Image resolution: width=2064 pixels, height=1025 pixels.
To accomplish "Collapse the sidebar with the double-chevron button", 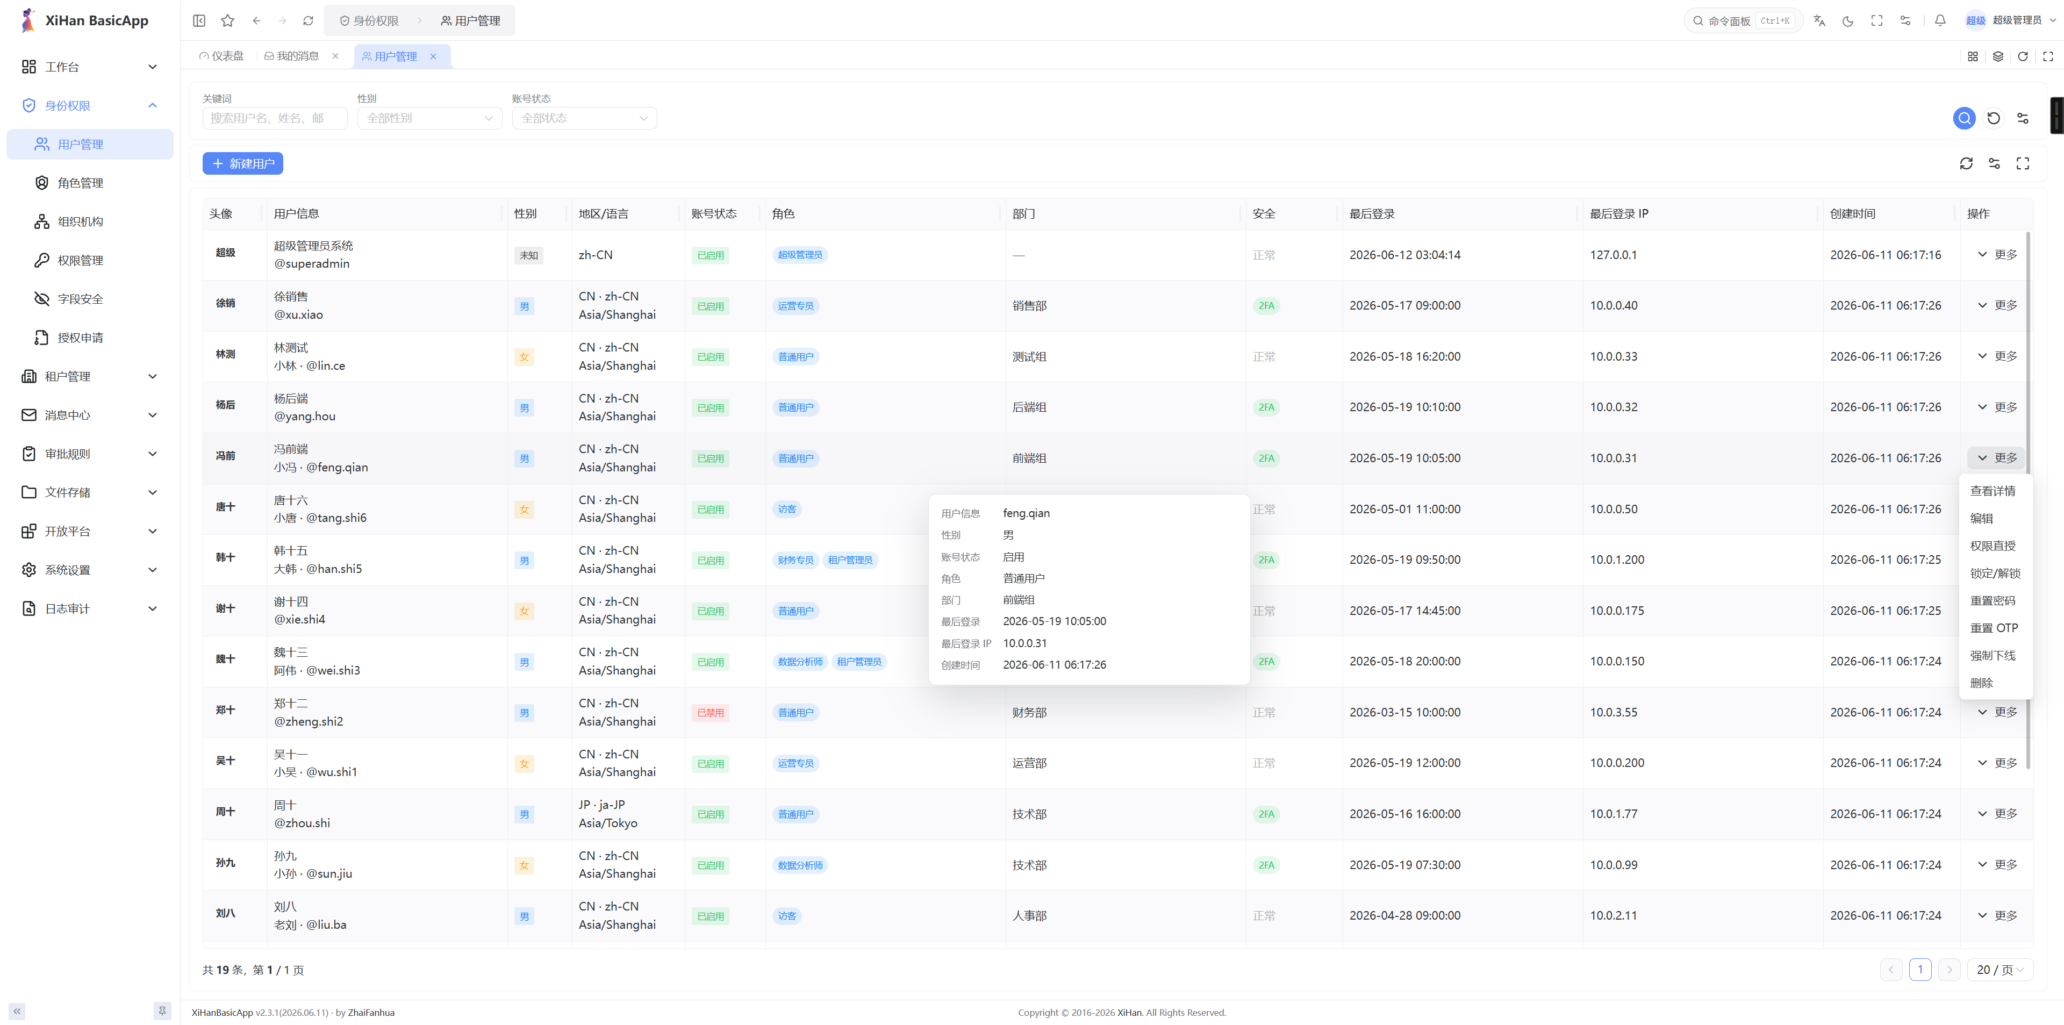I will (x=17, y=1012).
